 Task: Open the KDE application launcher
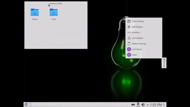(26, 104)
